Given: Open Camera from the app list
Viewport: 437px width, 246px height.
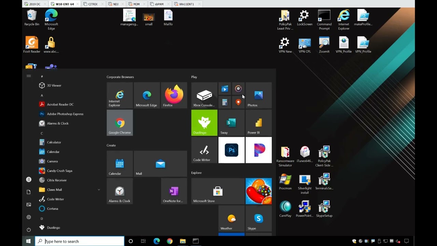Looking at the screenshot, I should pos(70,161).
